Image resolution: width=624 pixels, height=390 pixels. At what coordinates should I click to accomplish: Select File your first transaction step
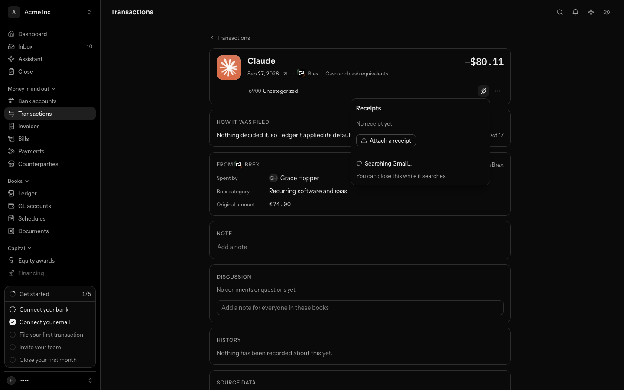(x=50, y=335)
